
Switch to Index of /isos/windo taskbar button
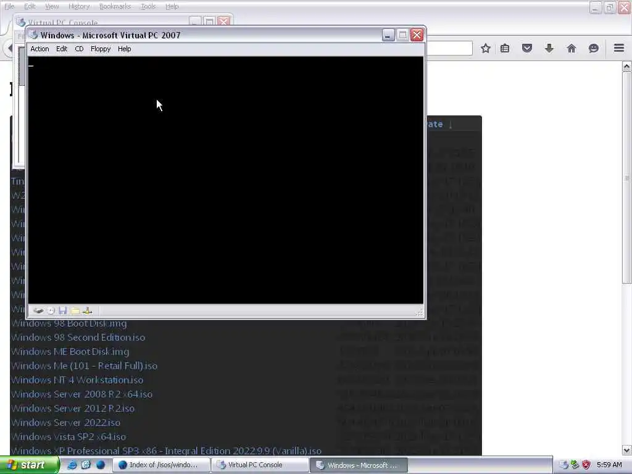pyautogui.click(x=161, y=465)
